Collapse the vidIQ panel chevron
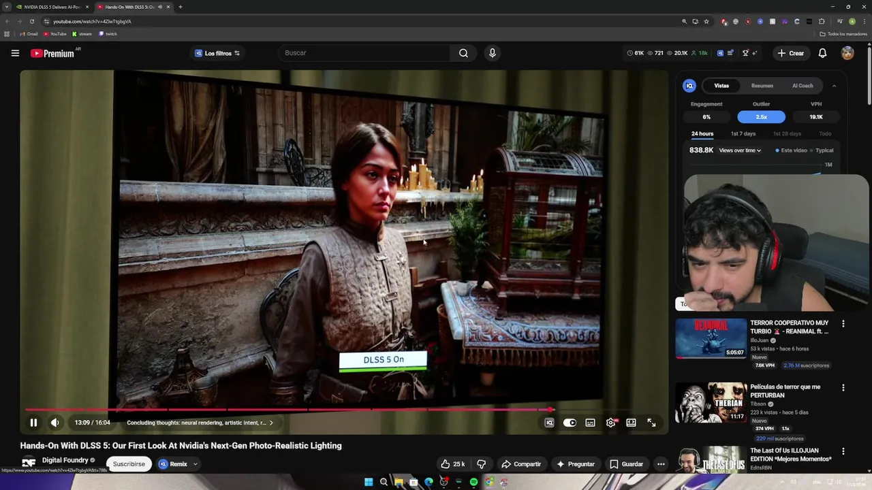This screenshot has width=872, height=490. (x=834, y=86)
